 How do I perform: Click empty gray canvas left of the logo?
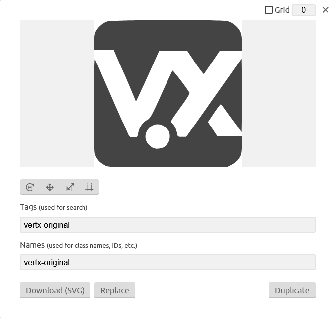point(57,93)
